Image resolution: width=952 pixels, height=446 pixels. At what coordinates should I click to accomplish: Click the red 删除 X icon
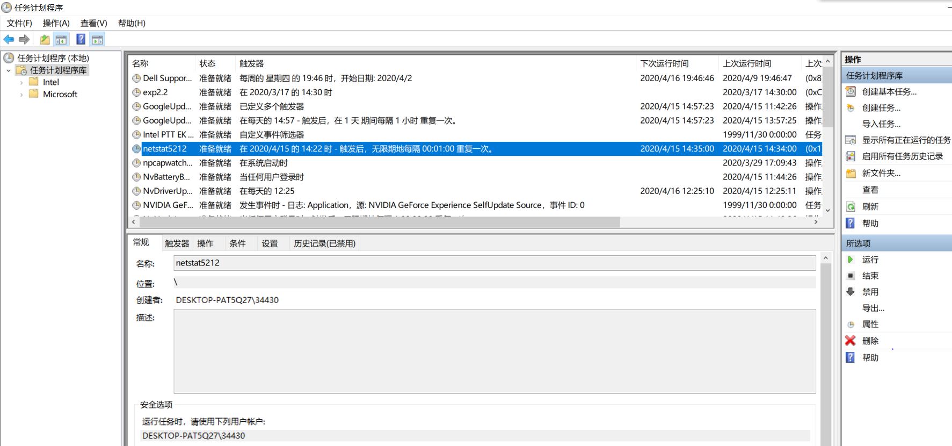851,341
